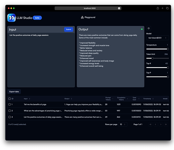Image resolution: width=174 pixels, height=150 pixels.
Task: Open the Model dropdown text-bison@001
Action: click(157, 38)
